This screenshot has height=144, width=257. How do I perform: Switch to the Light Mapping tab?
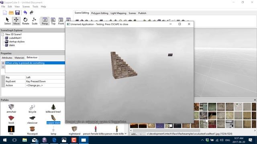point(118,13)
